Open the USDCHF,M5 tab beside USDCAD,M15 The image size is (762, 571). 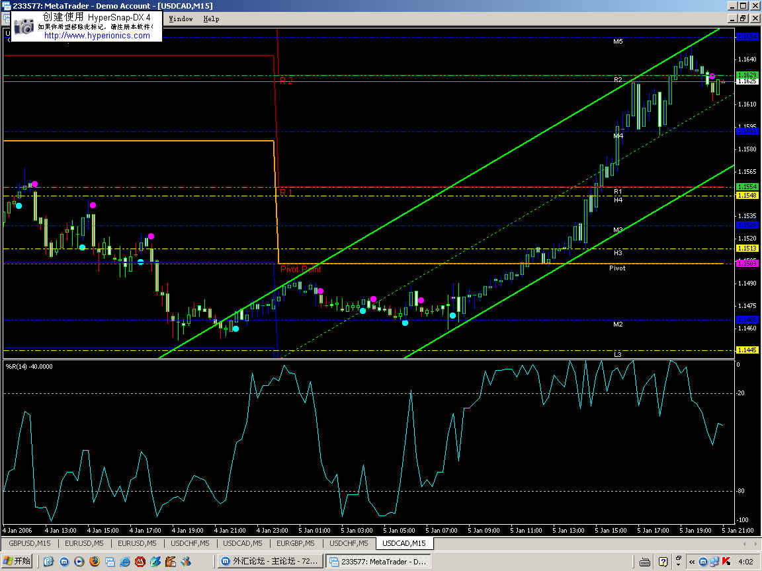click(x=349, y=543)
